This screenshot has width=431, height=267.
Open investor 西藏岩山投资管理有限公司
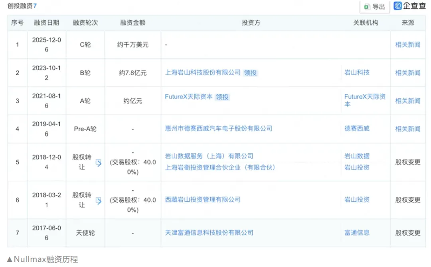[203, 200]
